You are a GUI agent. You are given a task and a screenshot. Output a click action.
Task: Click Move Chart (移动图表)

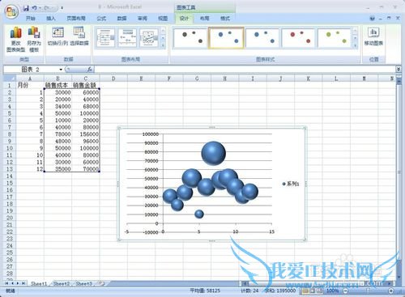pyautogui.click(x=373, y=36)
